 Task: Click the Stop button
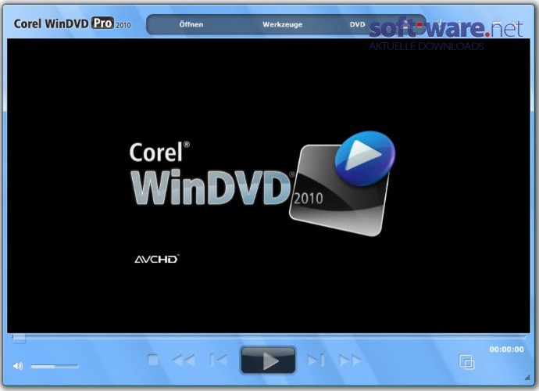click(x=153, y=361)
